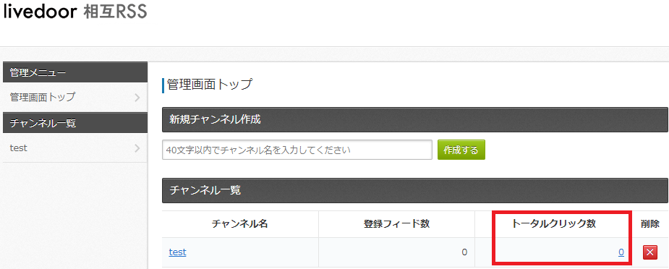
Task: Click the registered feed count cell for test
Action: pyautogui.click(x=397, y=252)
